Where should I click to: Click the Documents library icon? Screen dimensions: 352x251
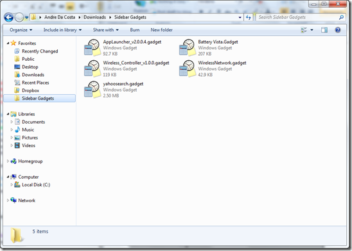click(17, 122)
